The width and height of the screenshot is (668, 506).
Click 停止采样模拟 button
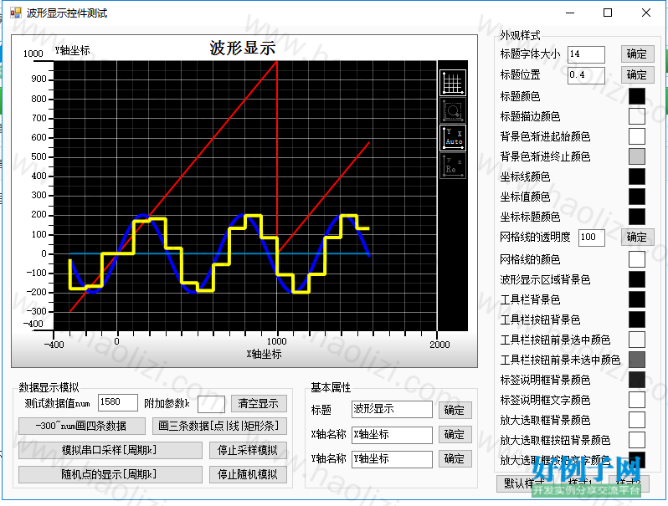(x=248, y=450)
